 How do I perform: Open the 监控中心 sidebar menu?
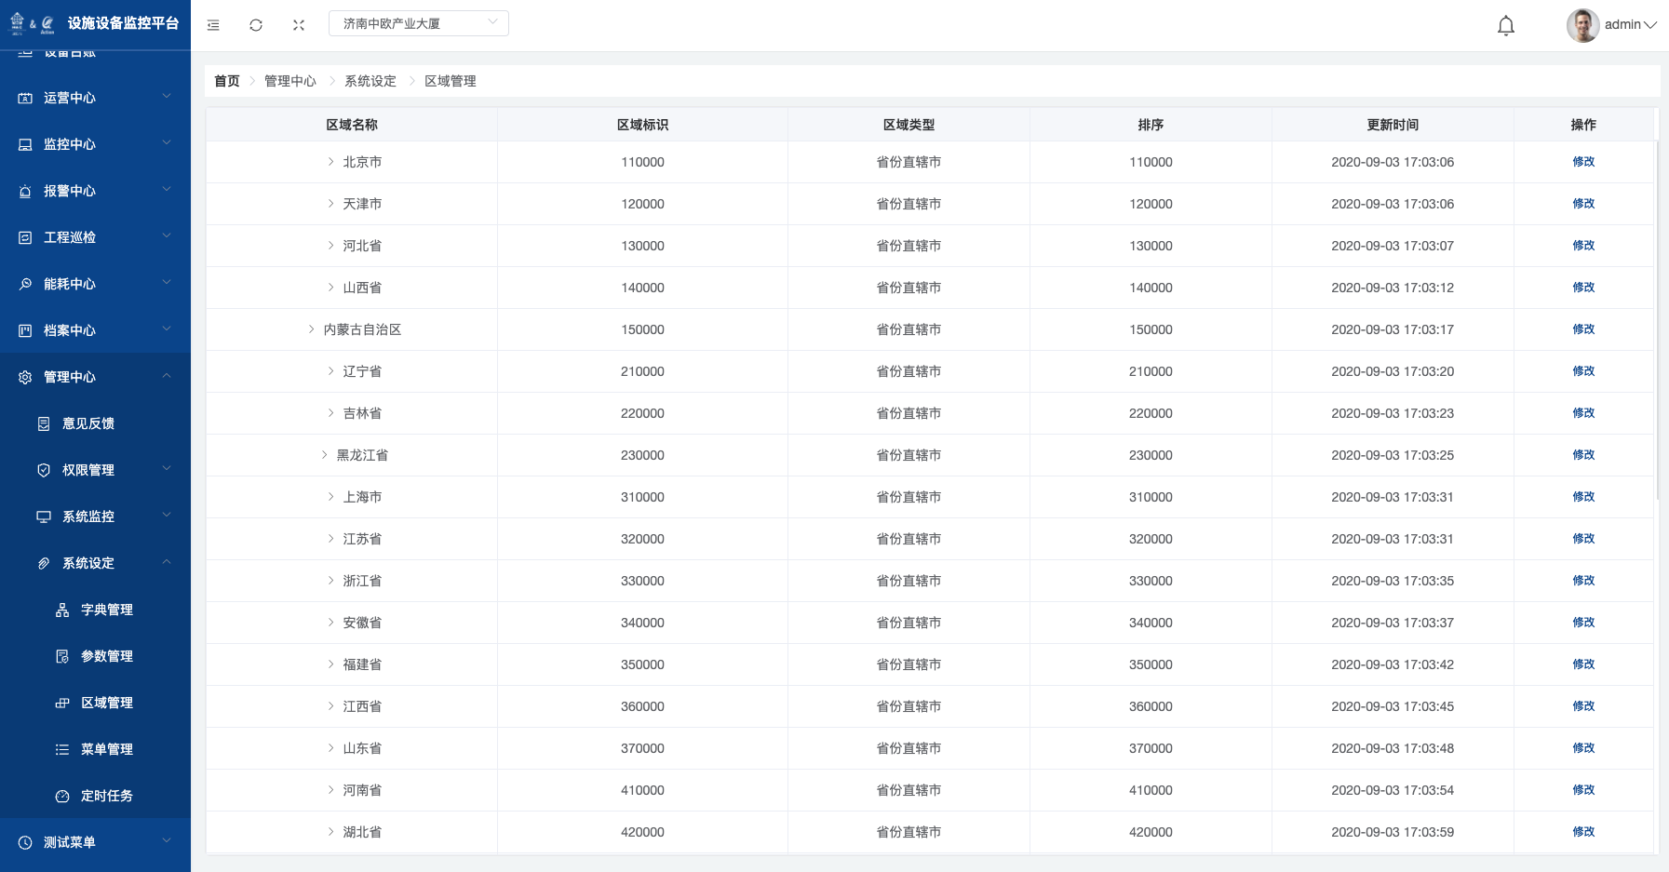pos(95,144)
